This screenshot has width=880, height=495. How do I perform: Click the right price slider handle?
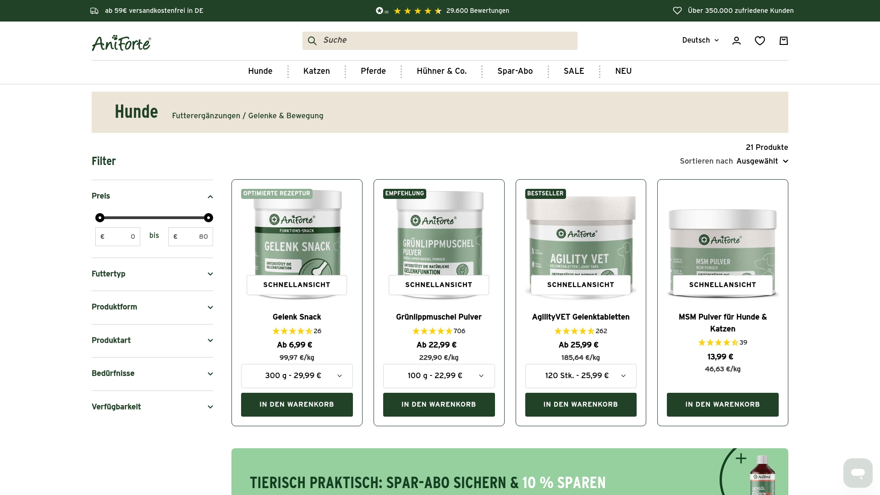209,218
